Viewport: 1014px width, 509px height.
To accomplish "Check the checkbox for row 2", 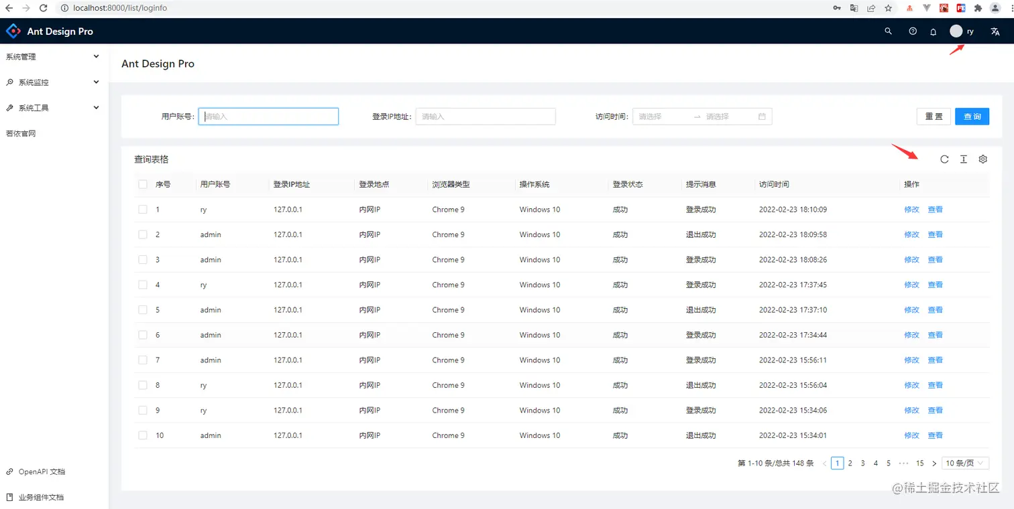I will pyautogui.click(x=143, y=234).
